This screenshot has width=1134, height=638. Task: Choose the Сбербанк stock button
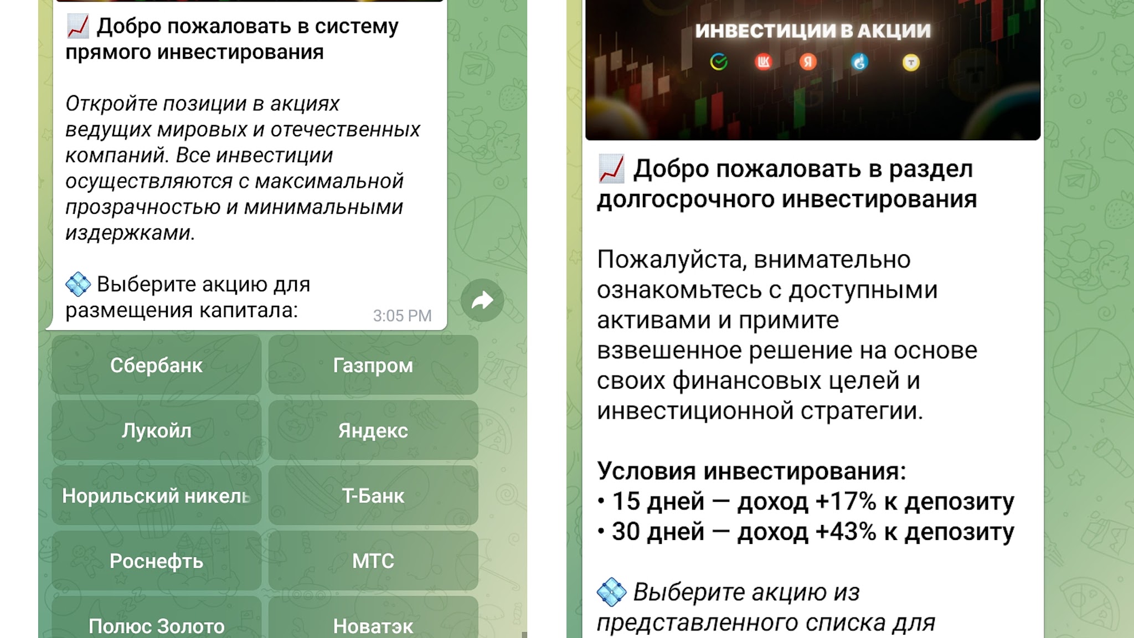click(157, 365)
